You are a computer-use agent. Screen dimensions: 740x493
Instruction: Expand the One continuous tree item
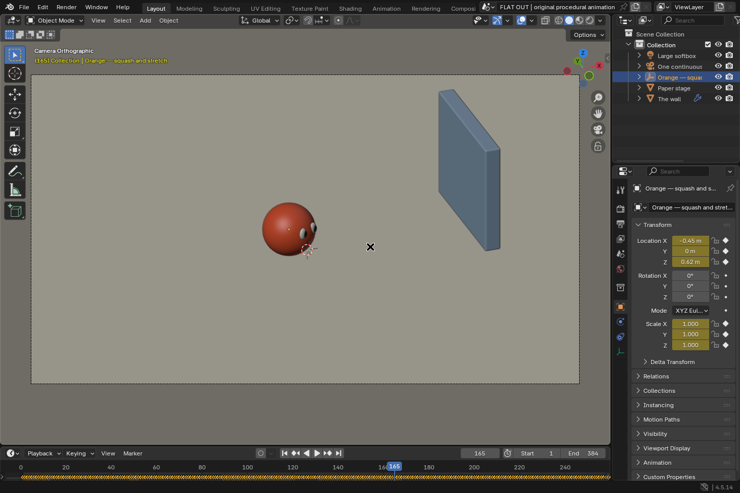pyautogui.click(x=639, y=66)
